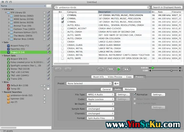Click the magnifier icon in the search field
The height and width of the screenshot is (132, 184).
click(57, 7)
